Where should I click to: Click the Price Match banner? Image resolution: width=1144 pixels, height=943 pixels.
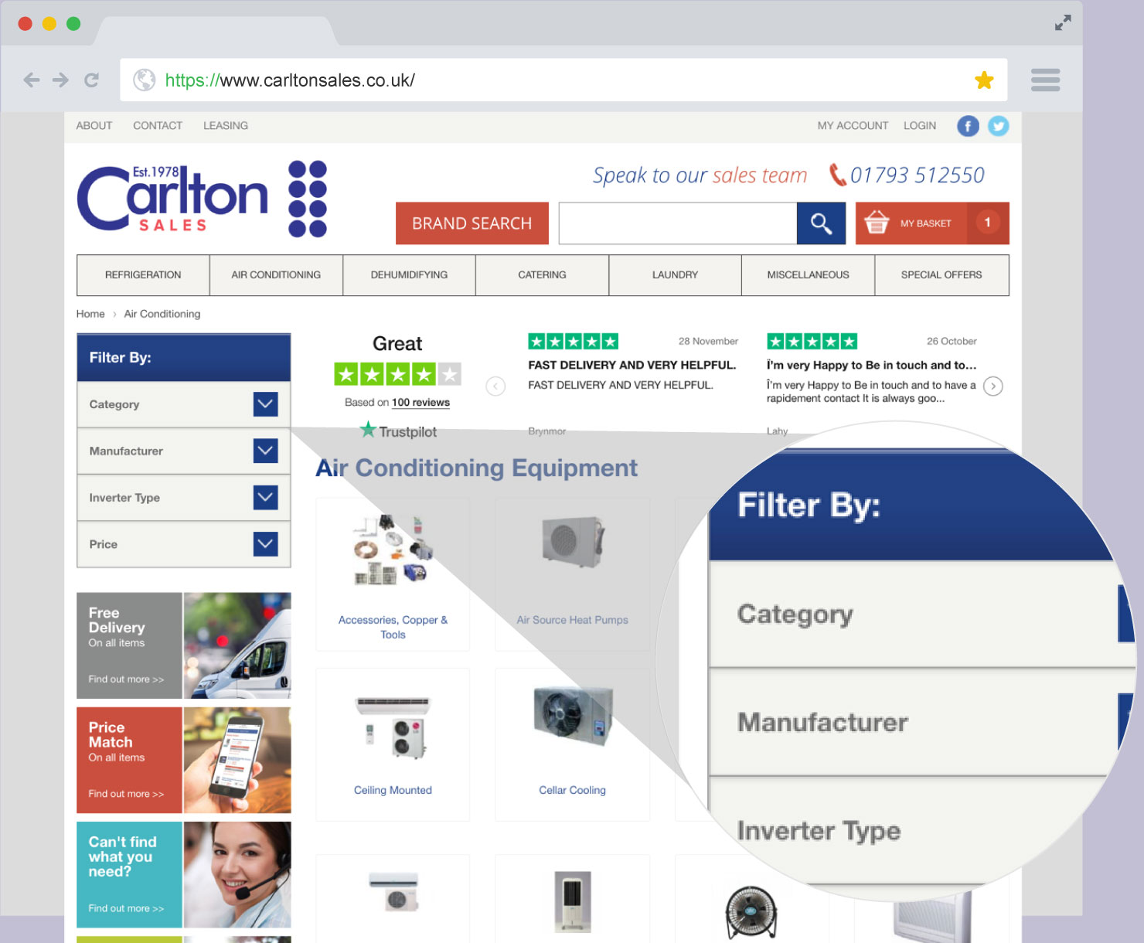184,760
